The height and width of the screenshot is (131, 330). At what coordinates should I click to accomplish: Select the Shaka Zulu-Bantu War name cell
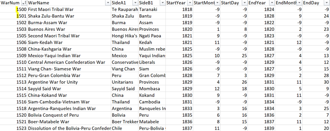point(69,16)
